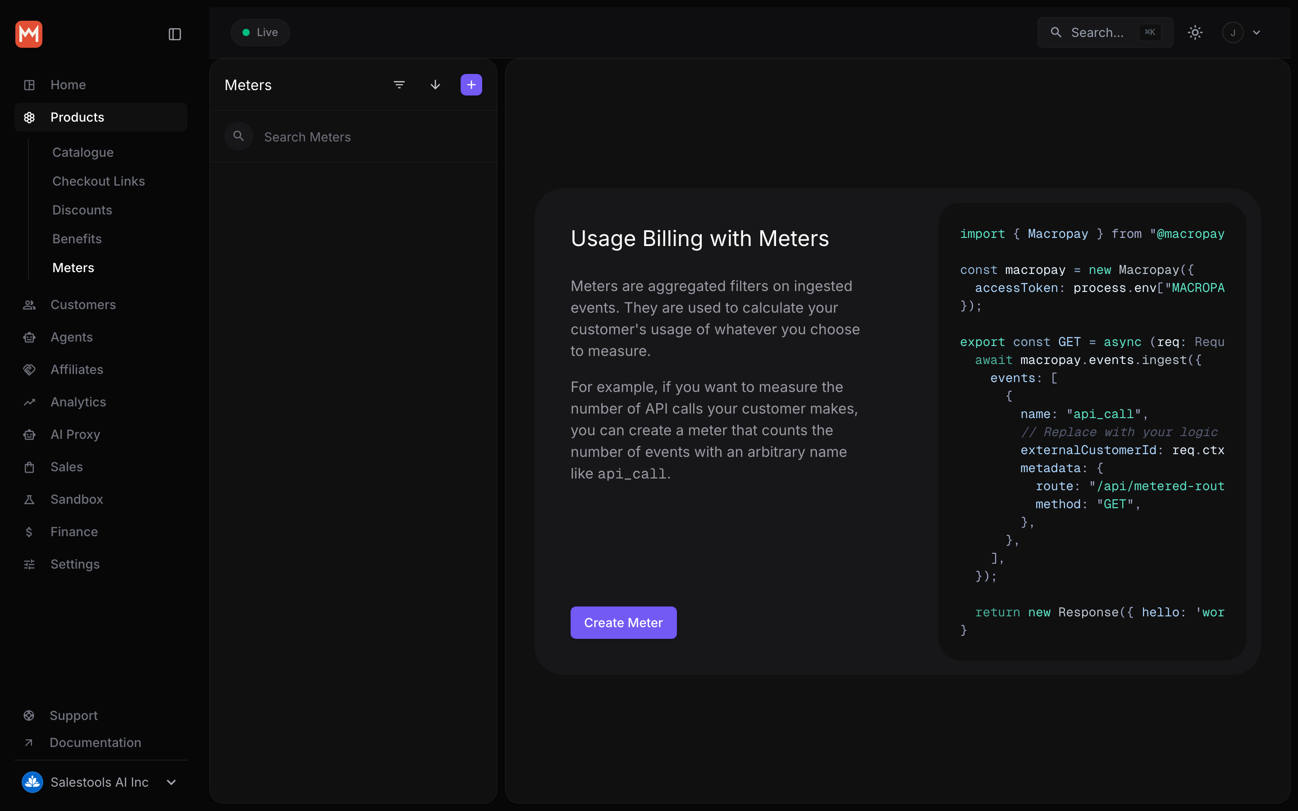Go to the Catalogue submenu item
Screen dimensions: 1298x811
pyautogui.click(x=83, y=152)
